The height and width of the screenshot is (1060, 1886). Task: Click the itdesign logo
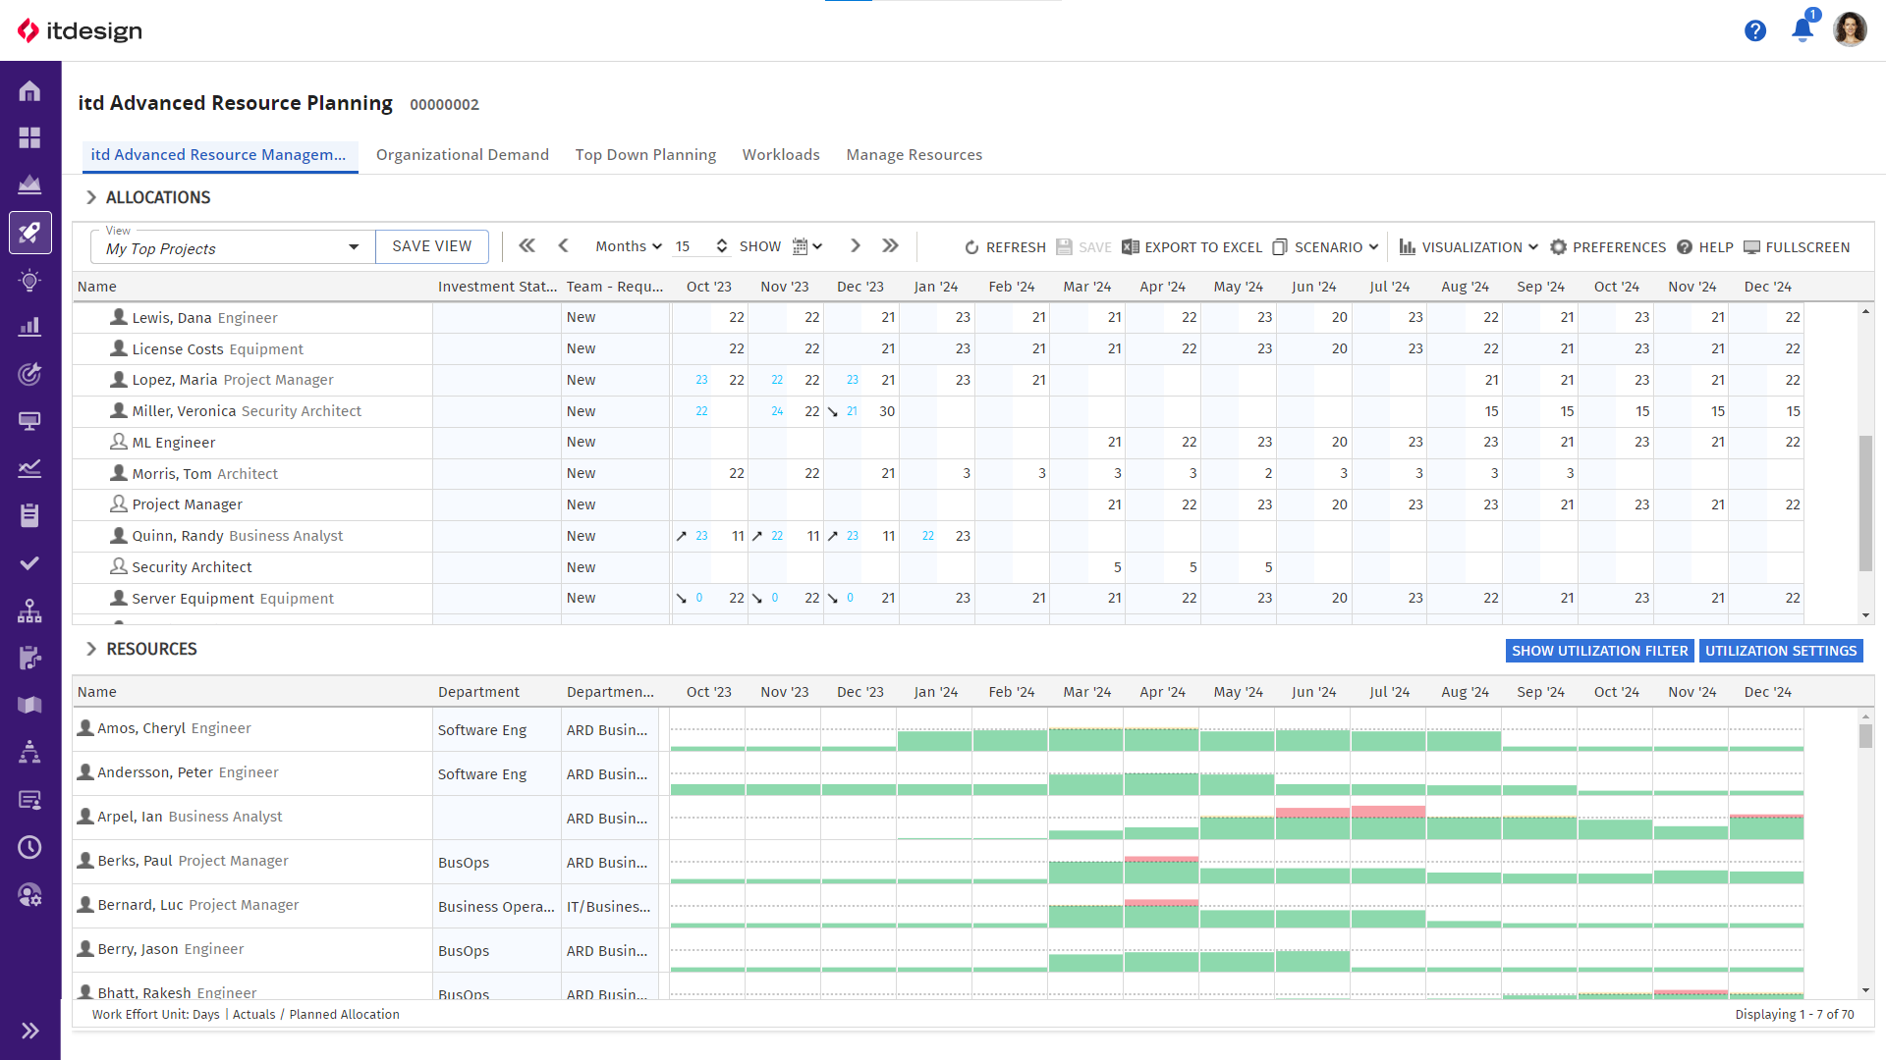(x=80, y=30)
